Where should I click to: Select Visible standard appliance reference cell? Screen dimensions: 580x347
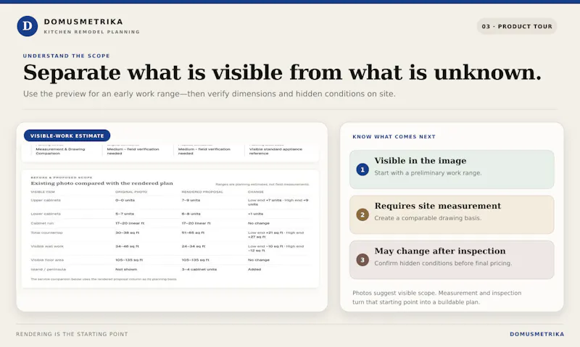tap(275, 151)
